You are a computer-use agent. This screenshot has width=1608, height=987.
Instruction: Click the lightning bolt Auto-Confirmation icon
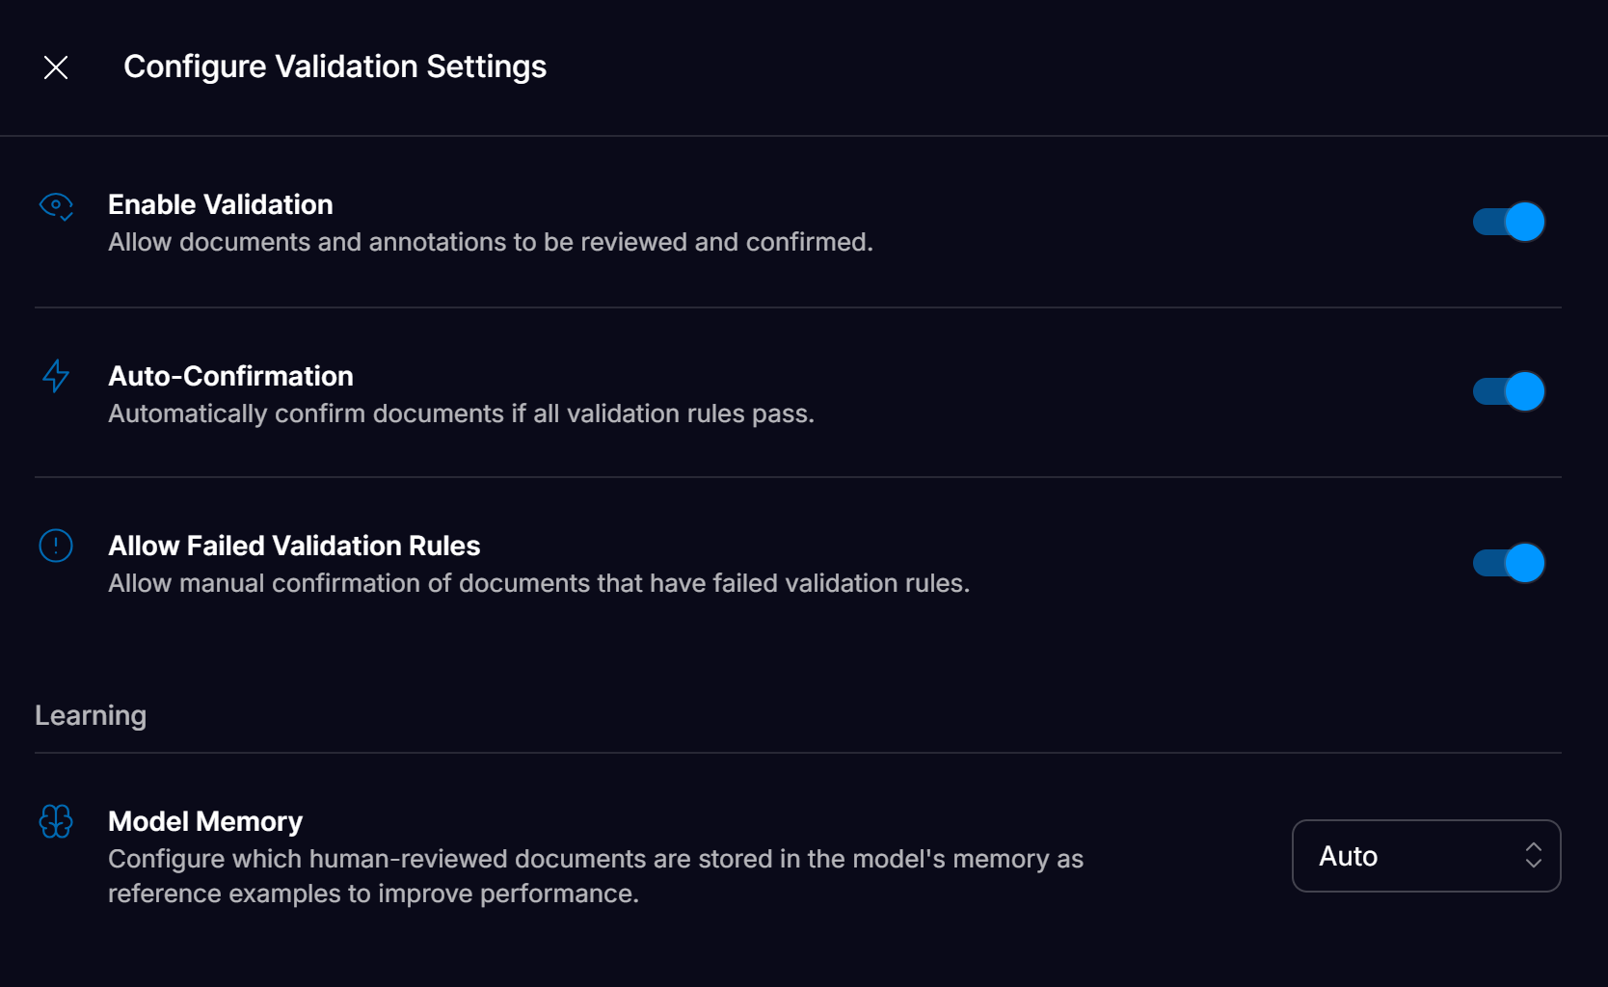pyautogui.click(x=56, y=377)
